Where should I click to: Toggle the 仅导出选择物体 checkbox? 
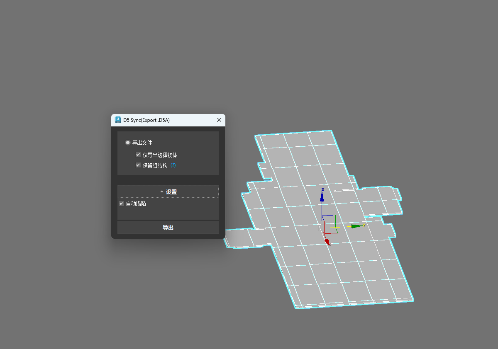[138, 155]
